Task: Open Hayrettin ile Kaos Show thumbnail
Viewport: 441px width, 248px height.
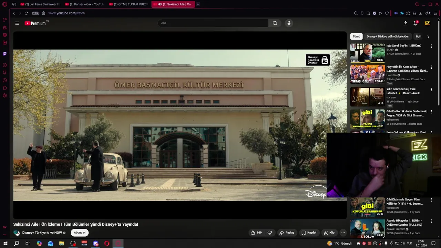Action: (x=368, y=74)
